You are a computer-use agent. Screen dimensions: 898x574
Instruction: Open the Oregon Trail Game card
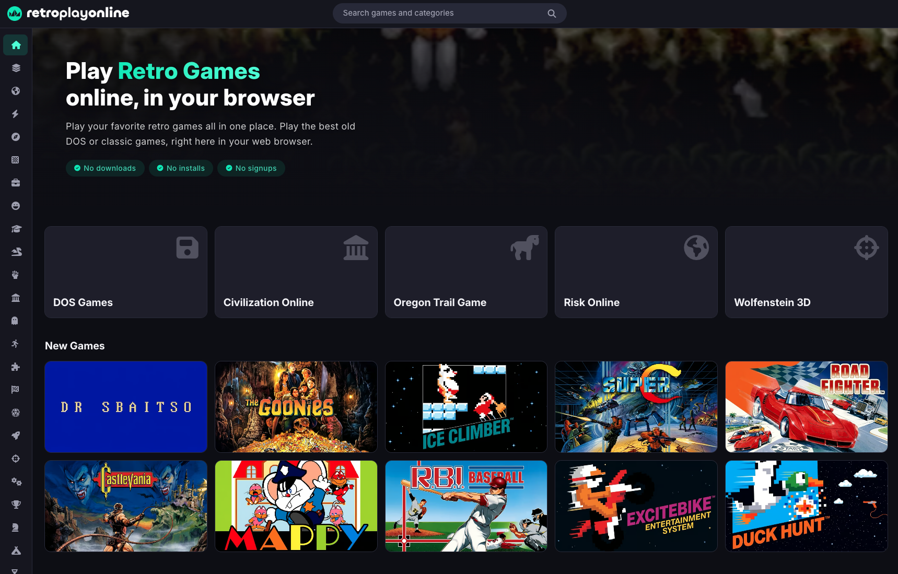pos(466,272)
